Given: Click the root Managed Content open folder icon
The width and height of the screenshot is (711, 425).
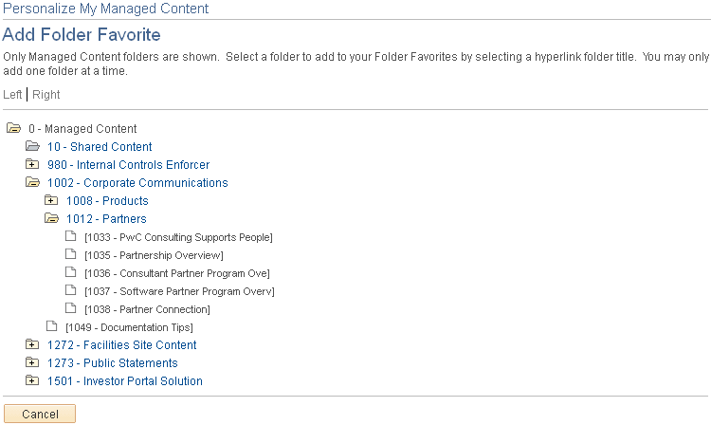Looking at the screenshot, I should pyautogui.click(x=13, y=128).
